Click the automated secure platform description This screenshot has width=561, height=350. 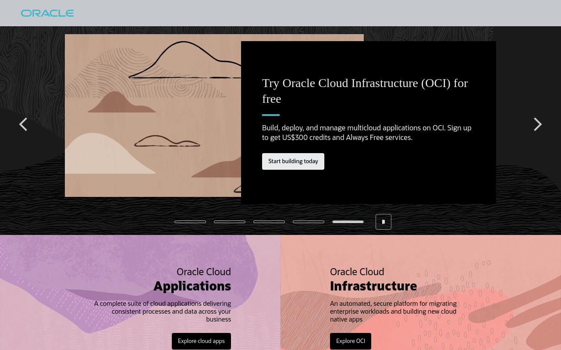pyautogui.click(x=393, y=311)
